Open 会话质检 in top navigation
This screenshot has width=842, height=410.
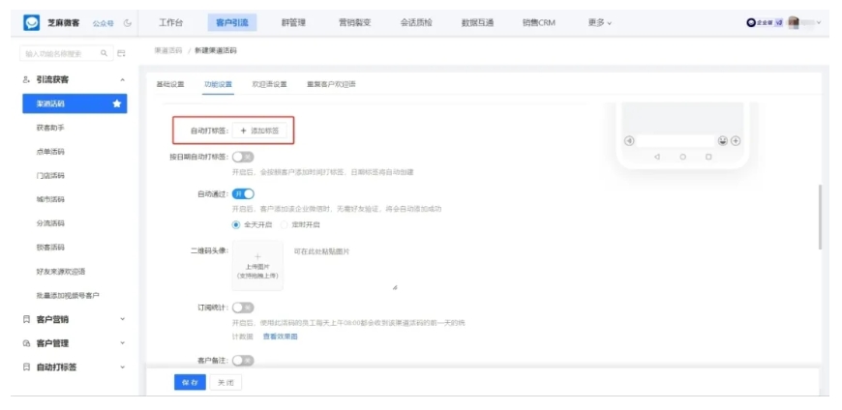(416, 22)
